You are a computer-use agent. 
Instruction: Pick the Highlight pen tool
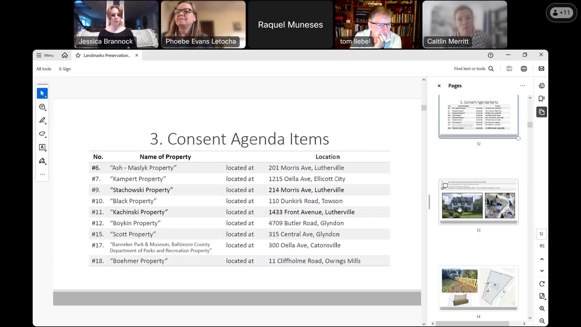tap(42, 120)
